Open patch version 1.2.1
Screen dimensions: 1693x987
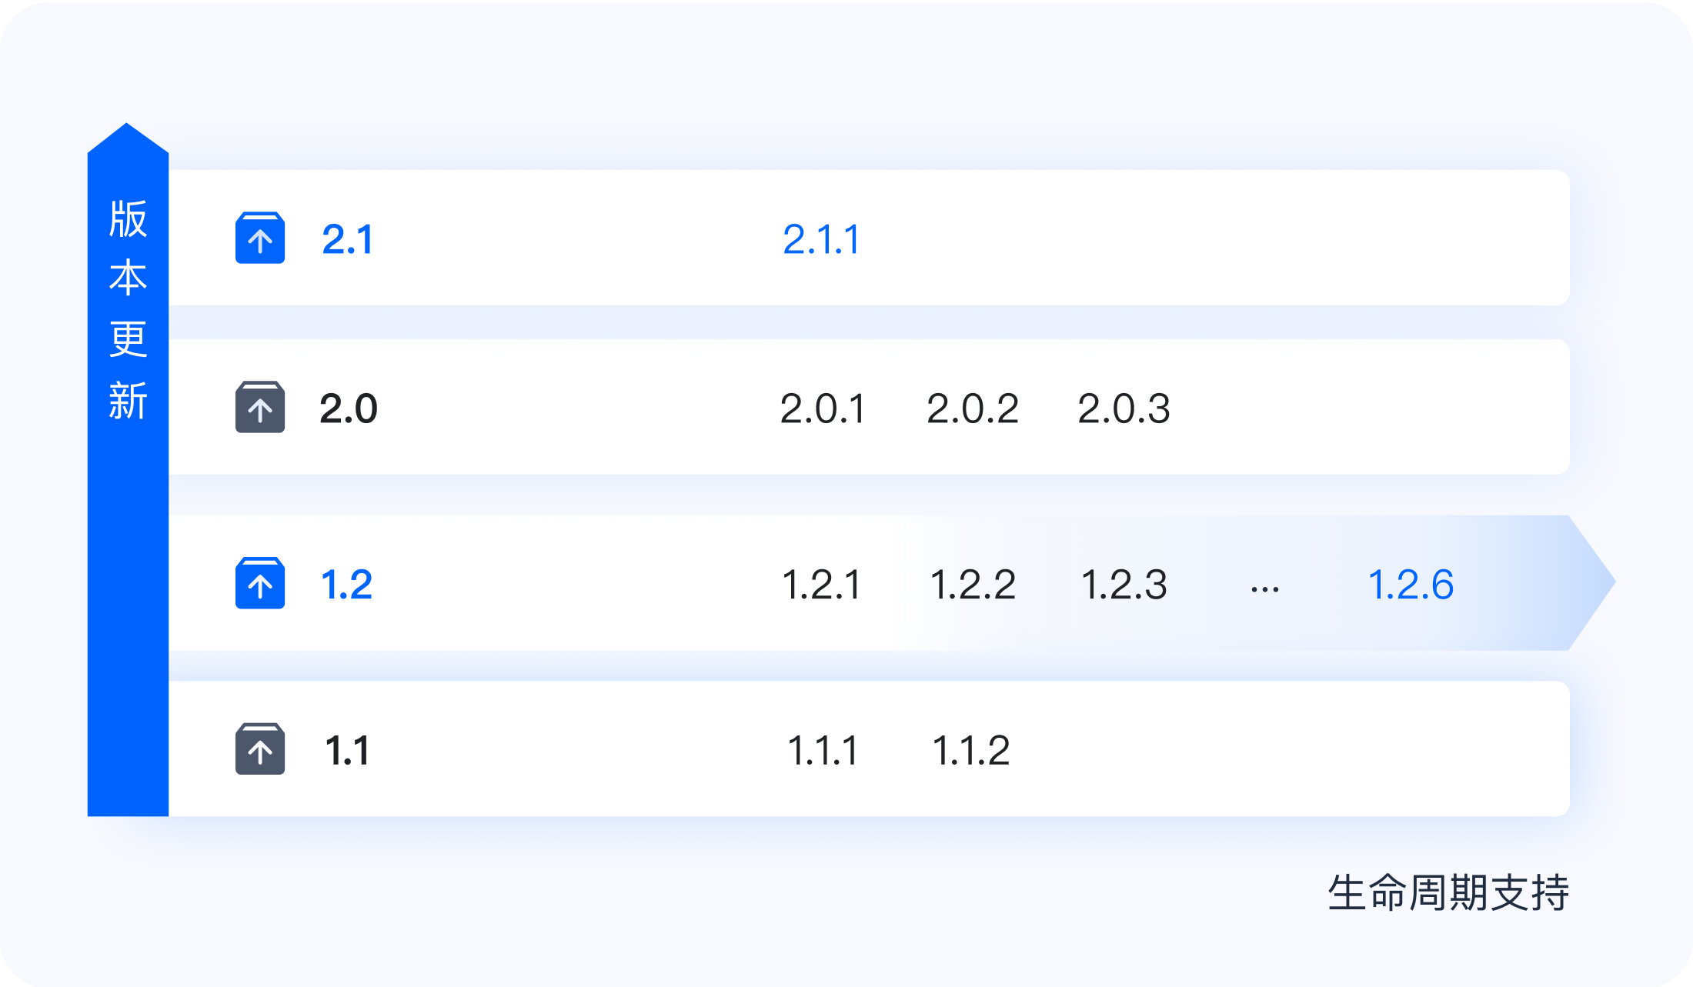[821, 585]
